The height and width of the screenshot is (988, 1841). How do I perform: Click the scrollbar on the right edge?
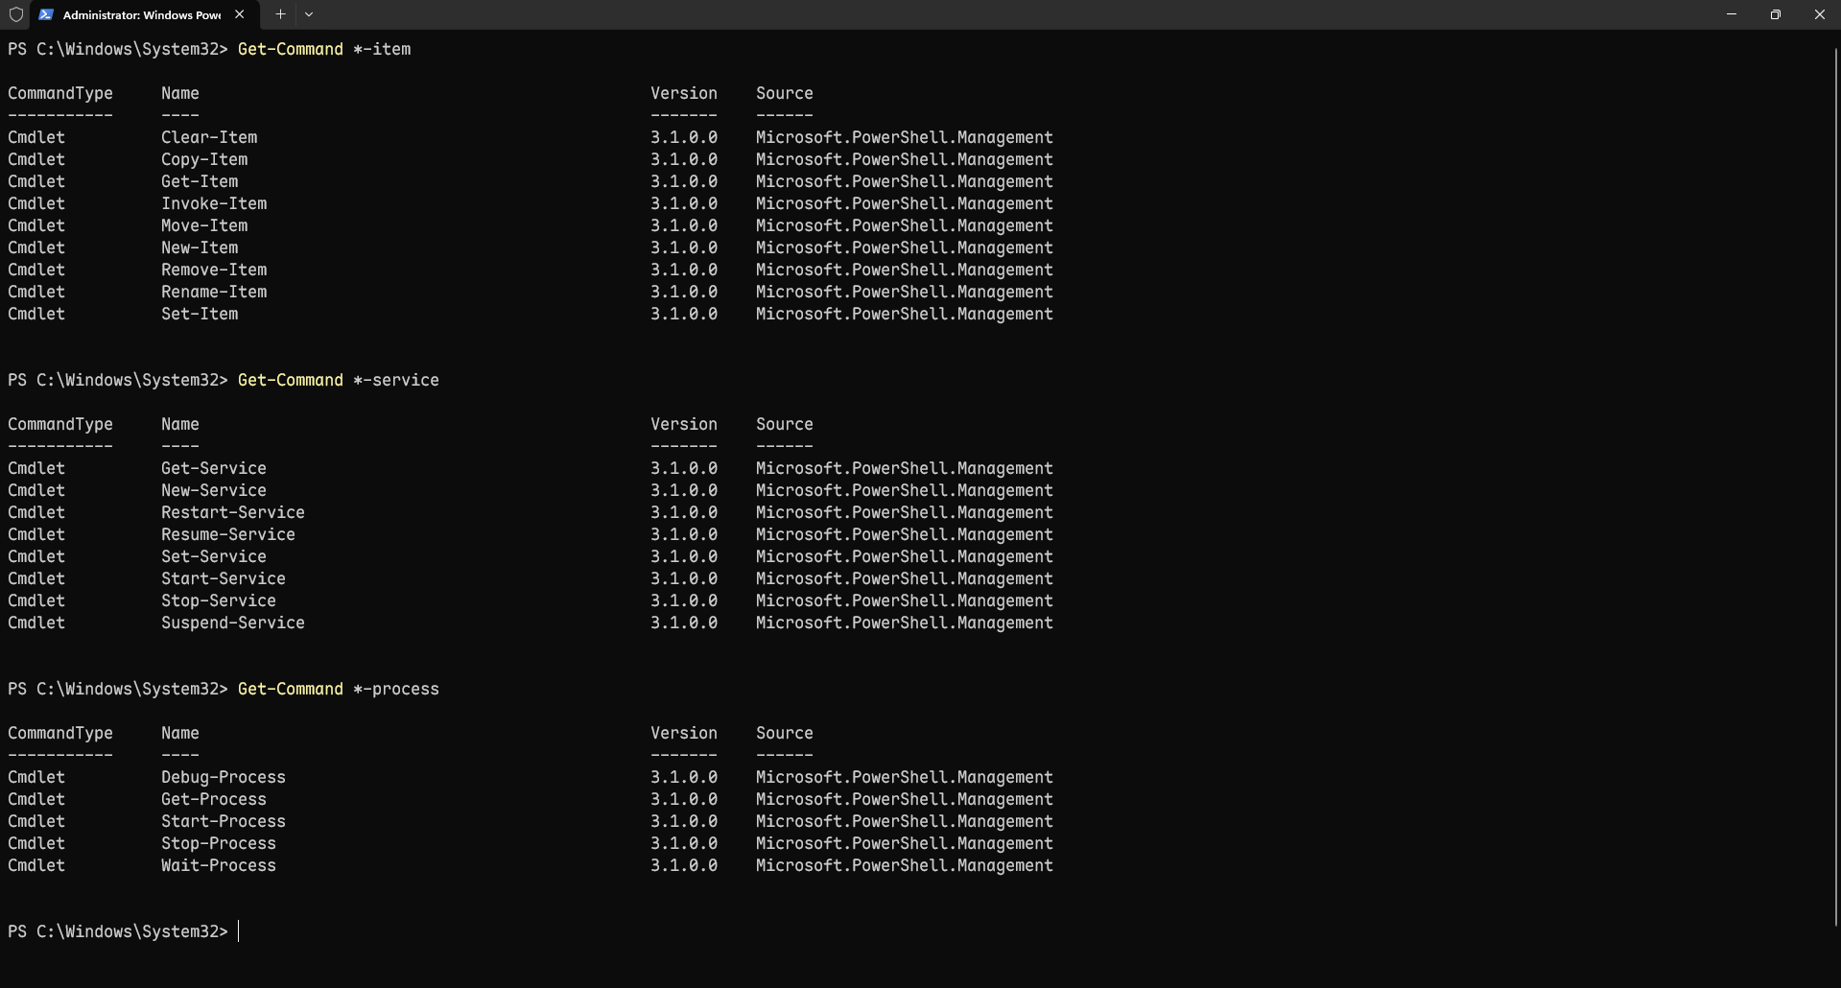point(1835,480)
